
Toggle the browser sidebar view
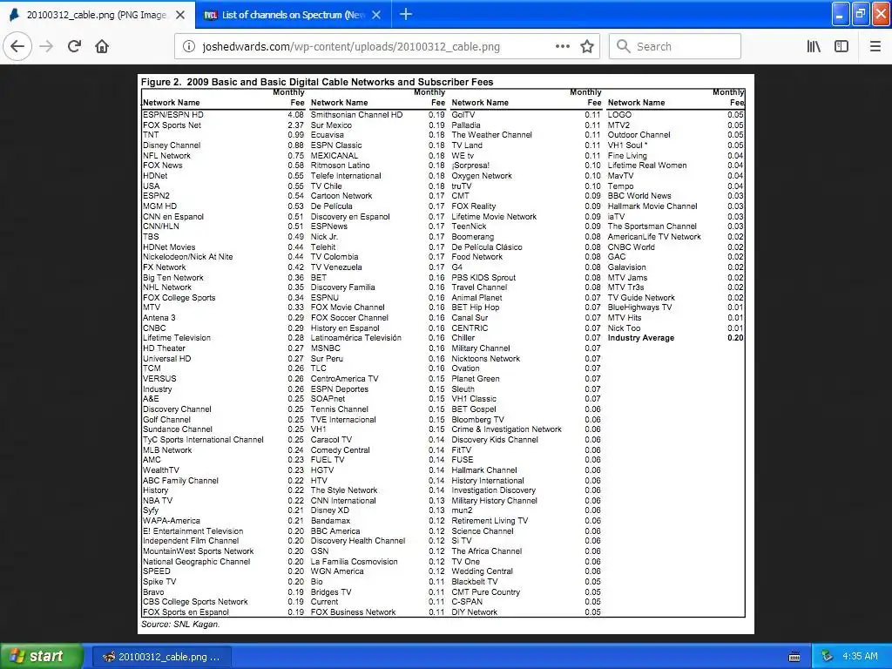click(841, 47)
